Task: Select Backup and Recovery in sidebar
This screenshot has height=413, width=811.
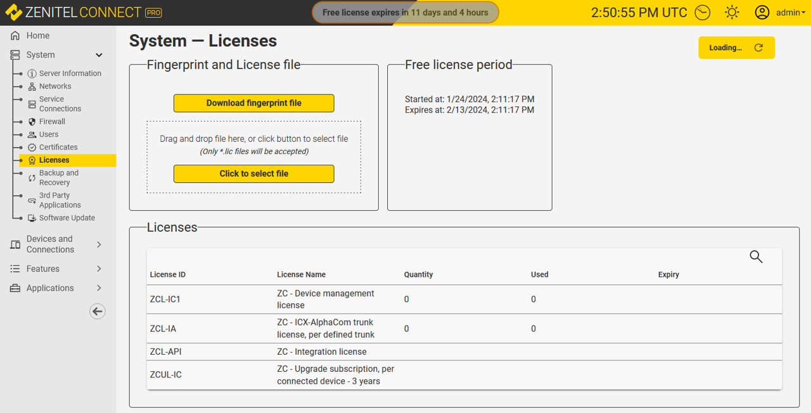Action: pyautogui.click(x=58, y=178)
